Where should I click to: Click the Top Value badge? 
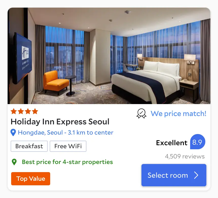[x=31, y=179]
